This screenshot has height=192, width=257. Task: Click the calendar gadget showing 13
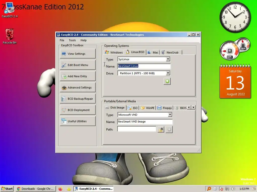pos(235,82)
